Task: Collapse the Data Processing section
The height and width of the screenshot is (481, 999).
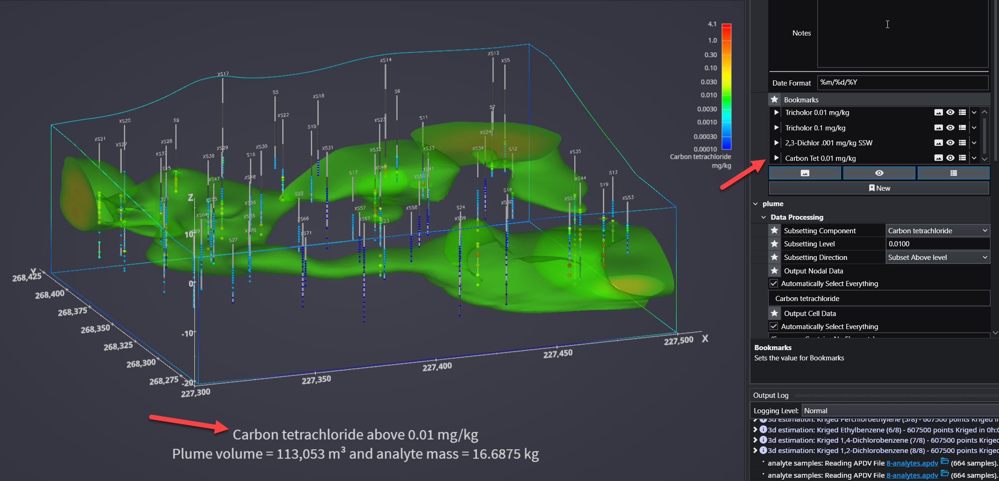Action: point(764,217)
